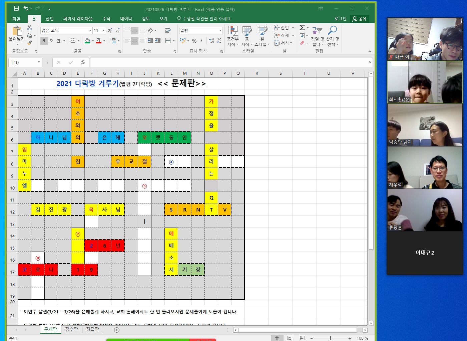
Task: Collapse the ribbon with the chevron
Action: 370,51
